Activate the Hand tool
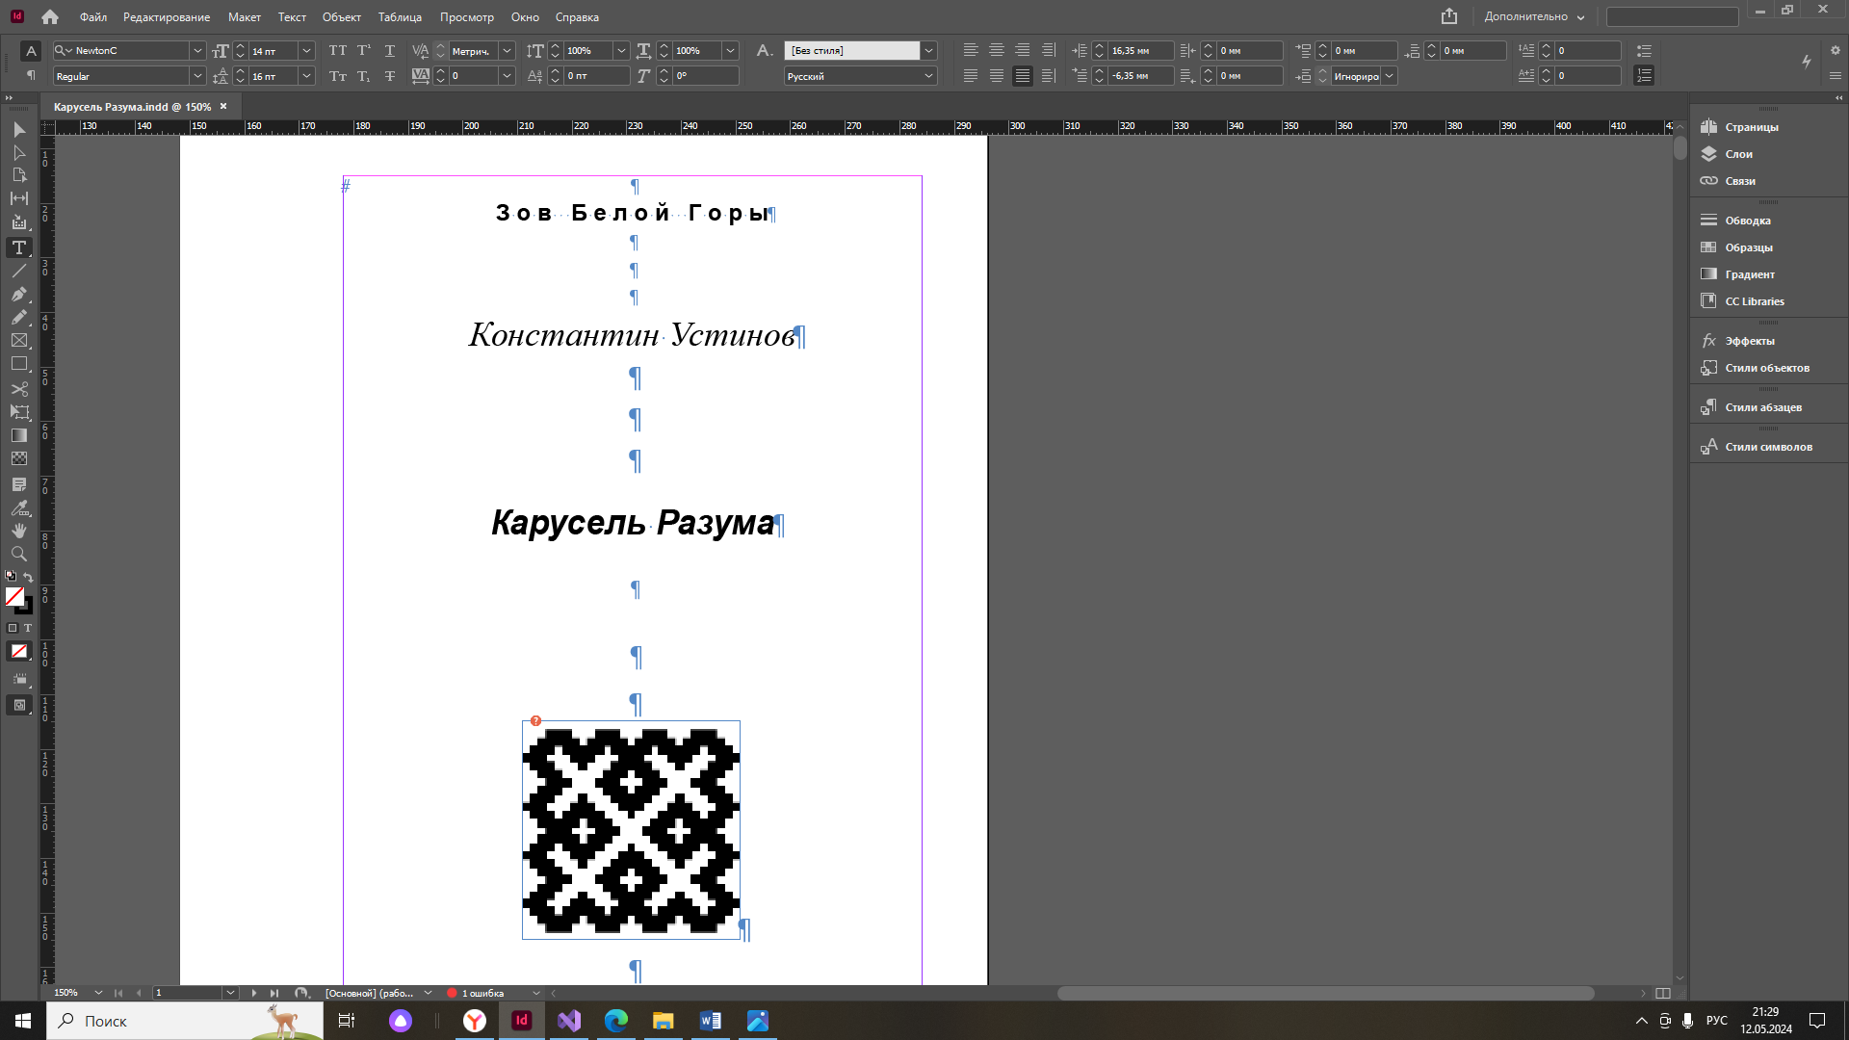The height and width of the screenshot is (1040, 1849). [18, 531]
